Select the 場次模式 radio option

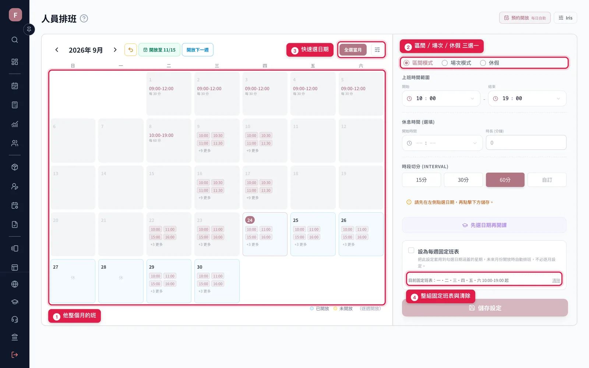click(456, 63)
